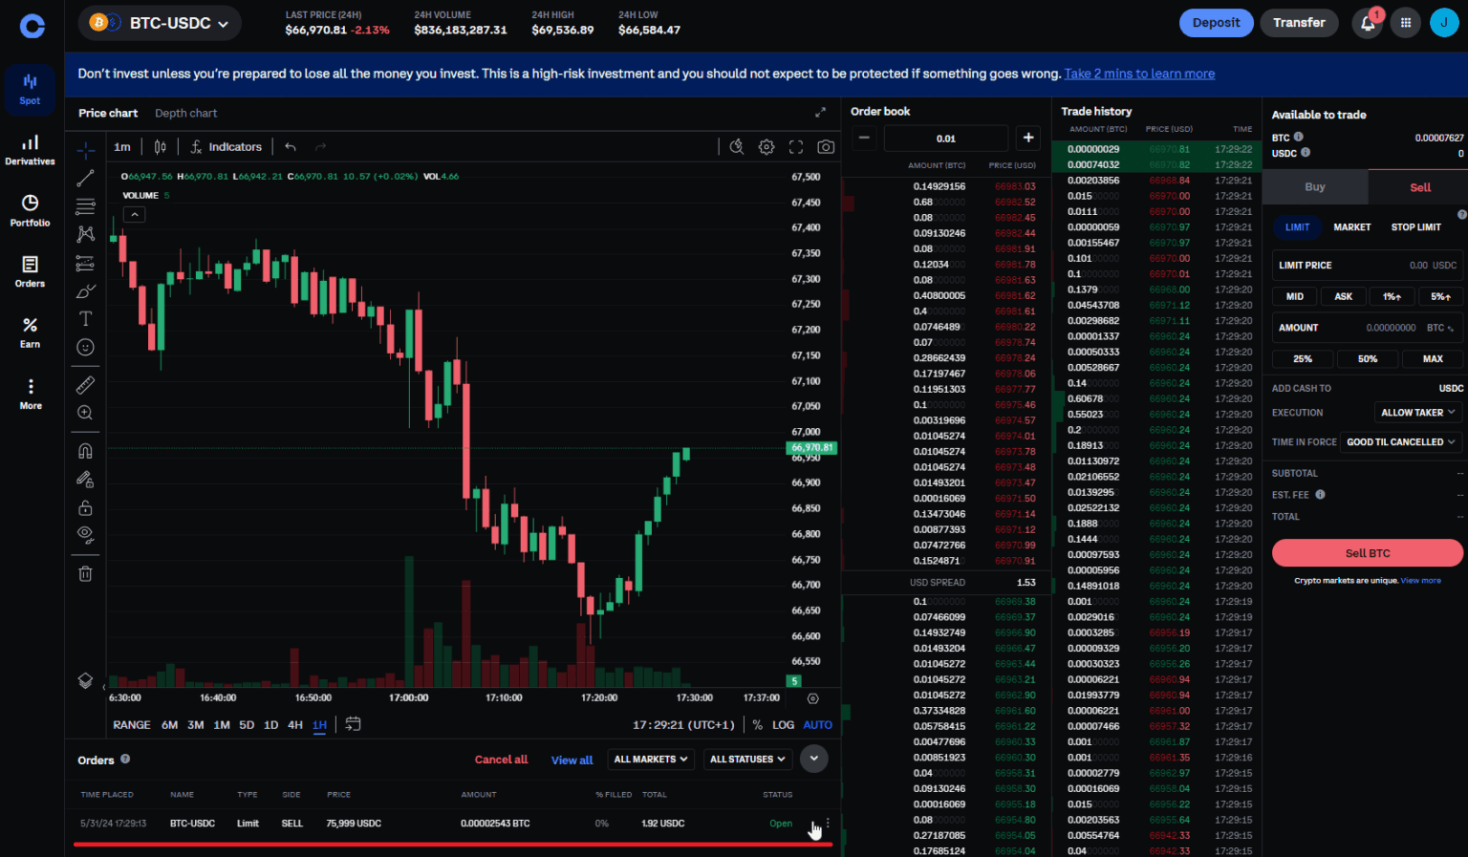Open the Derivatives section
The height and width of the screenshot is (857, 1468).
click(x=31, y=150)
